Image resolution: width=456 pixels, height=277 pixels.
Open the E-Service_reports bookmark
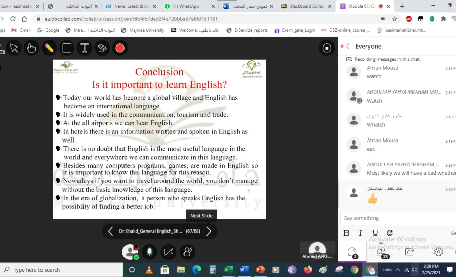click(247, 30)
